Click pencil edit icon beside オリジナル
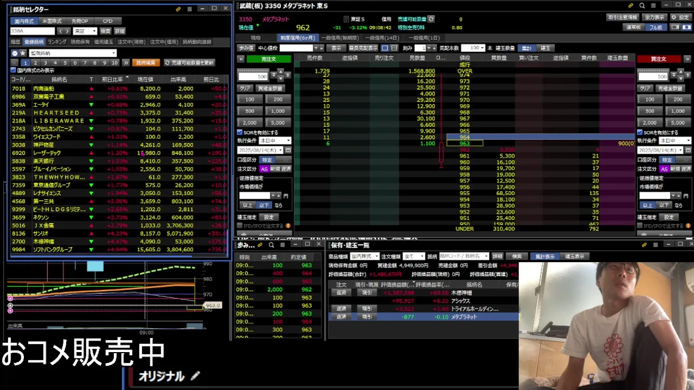Image resolution: width=694 pixels, height=390 pixels. [x=195, y=375]
